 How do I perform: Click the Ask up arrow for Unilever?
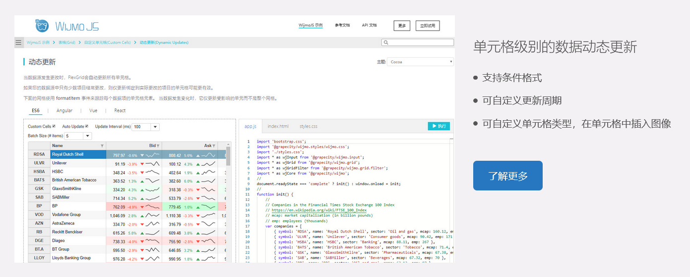197,164
